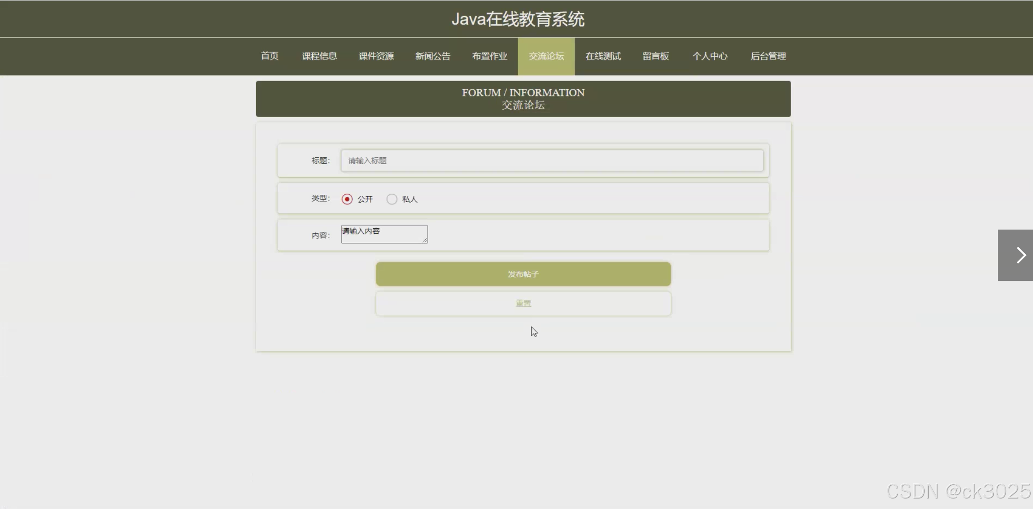This screenshot has height=509, width=1033.
Task: Open the 课程信息 page from navigation
Action: [319, 56]
